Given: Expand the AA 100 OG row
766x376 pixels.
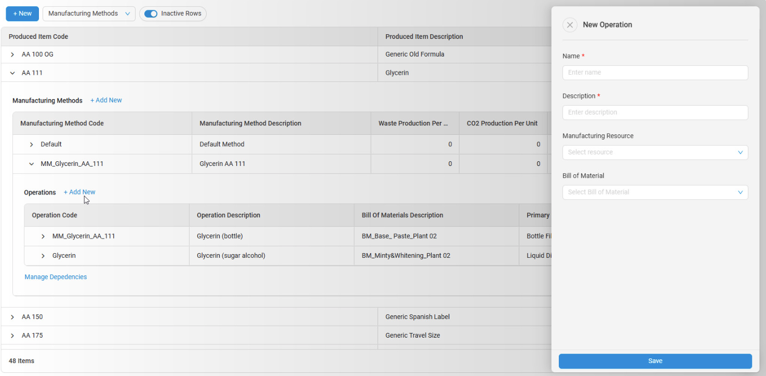Looking at the screenshot, I should (12, 54).
